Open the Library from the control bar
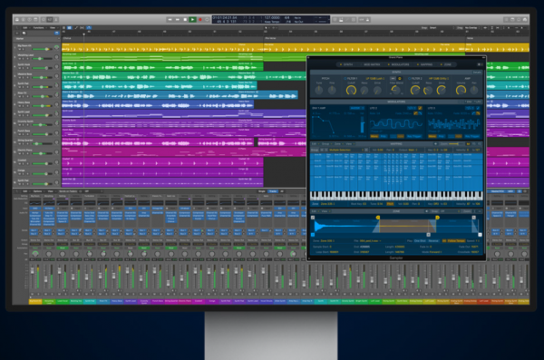 (16, 19)
